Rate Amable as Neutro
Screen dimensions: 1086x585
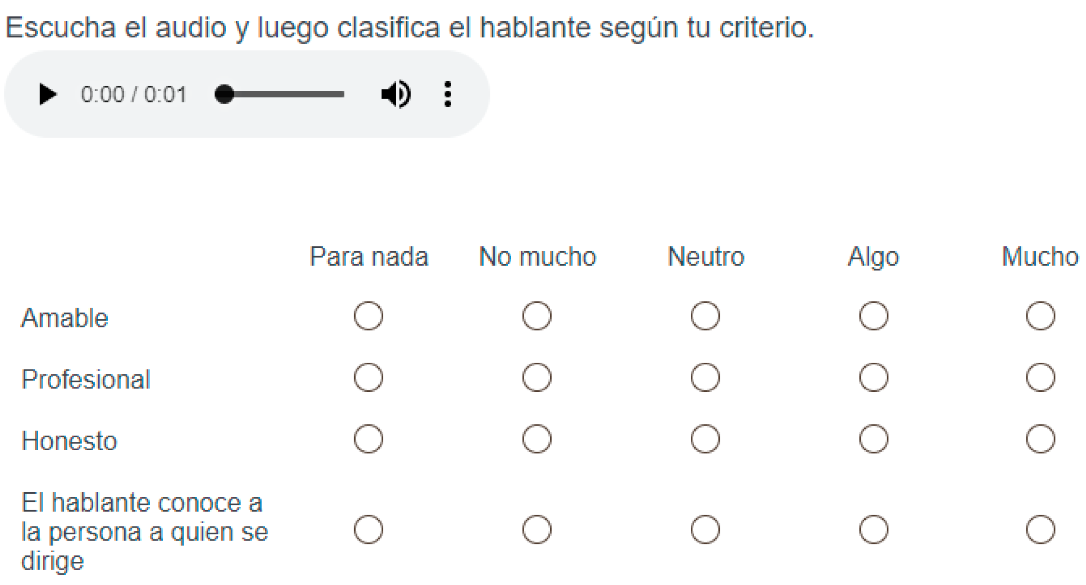pos(705,316)
